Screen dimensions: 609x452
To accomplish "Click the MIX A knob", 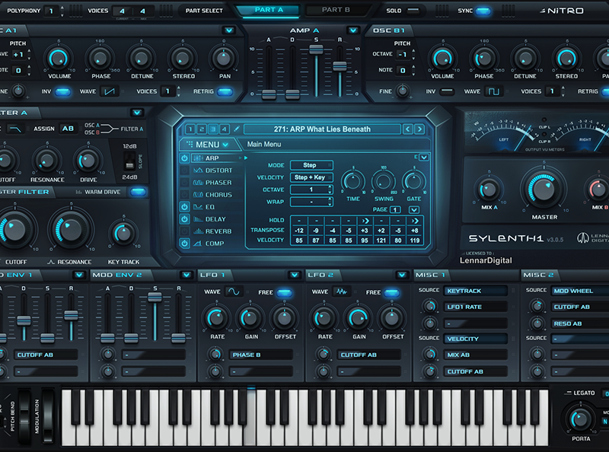I will tap(489, 189).
